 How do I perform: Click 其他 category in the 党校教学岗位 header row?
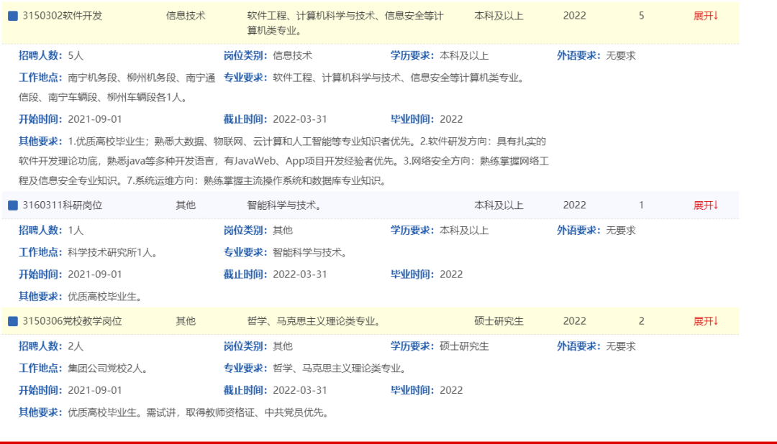click(x=186, y=321)
